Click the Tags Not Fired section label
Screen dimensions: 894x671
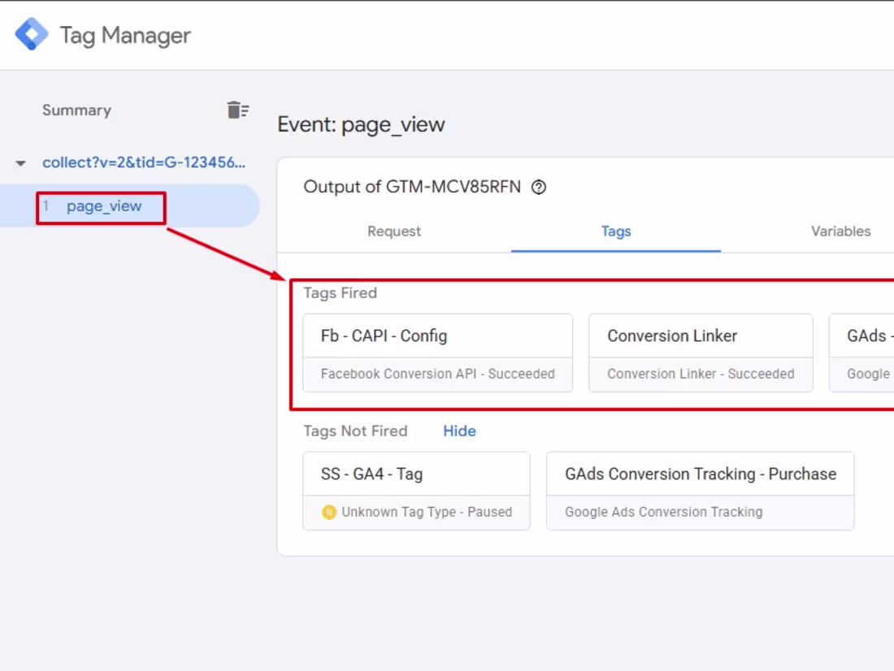(355, 431)
